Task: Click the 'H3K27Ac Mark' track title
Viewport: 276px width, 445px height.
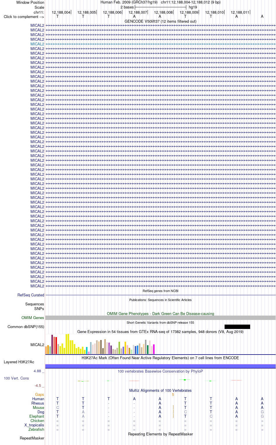Action: [x=160, y=358]
